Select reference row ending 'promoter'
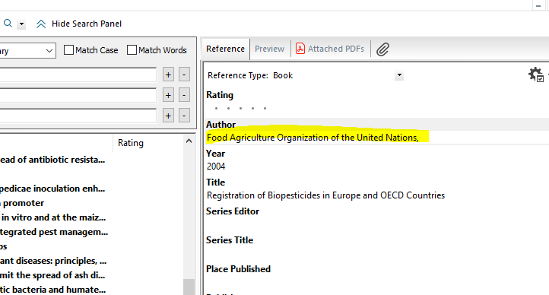This screenshot has height=295, width=549. point(22,203)
